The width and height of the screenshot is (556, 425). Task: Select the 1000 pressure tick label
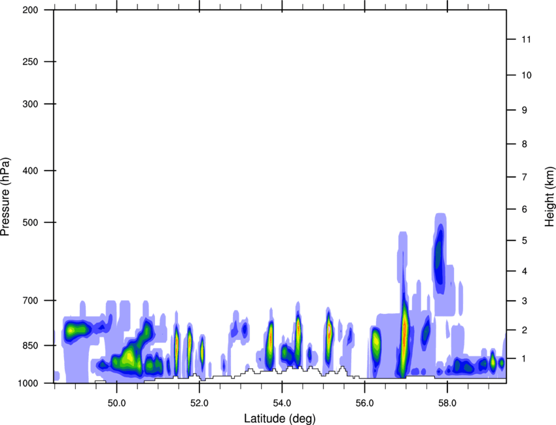click(x=27, y=383)
